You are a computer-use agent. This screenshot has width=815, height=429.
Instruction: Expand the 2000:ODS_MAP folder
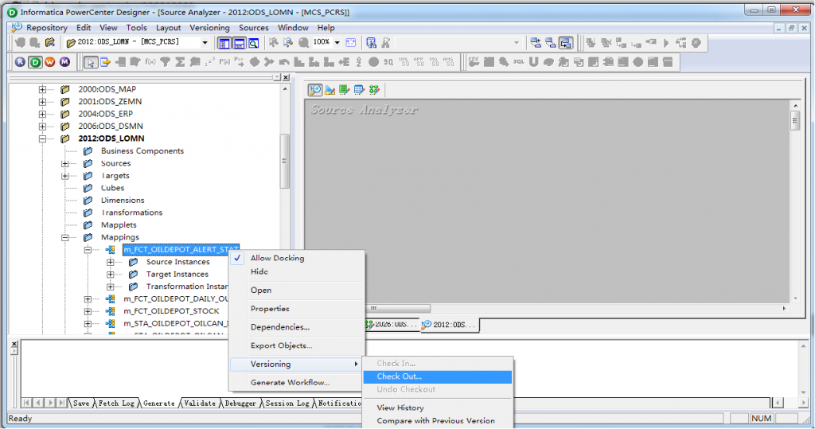[x=43, y=89]
